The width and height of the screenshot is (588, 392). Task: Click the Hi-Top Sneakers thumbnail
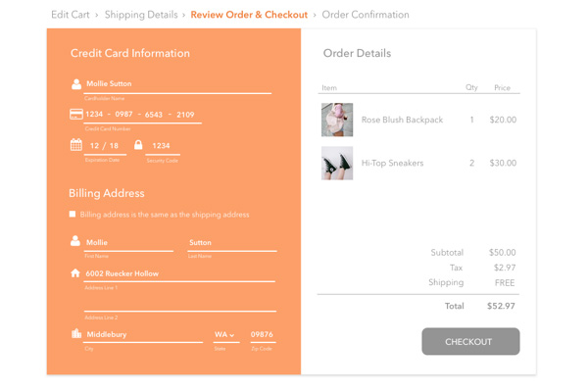[x=337, y=163]
